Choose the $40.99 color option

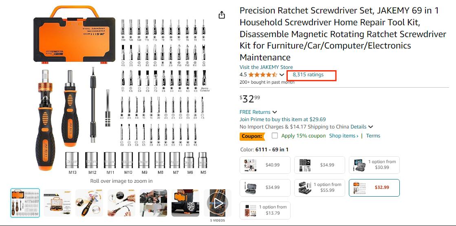click(265, 165)
